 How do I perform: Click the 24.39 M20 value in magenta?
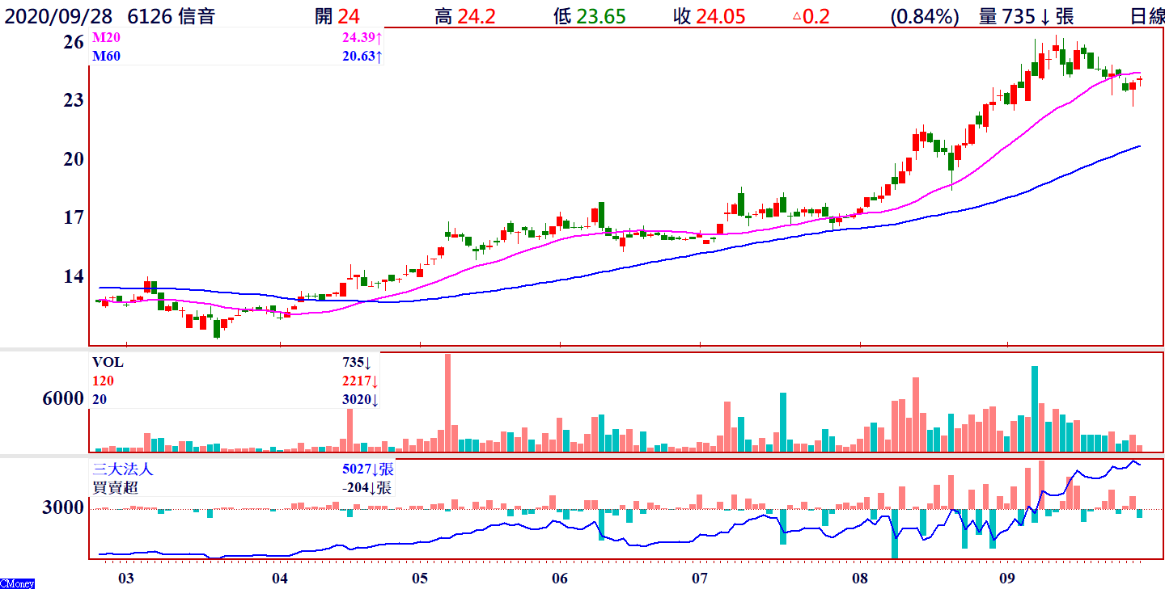(x=360, y=38)
